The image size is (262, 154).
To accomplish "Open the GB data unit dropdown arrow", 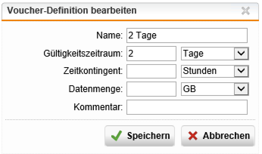I will pyautogui.click(x=241, y=89).
